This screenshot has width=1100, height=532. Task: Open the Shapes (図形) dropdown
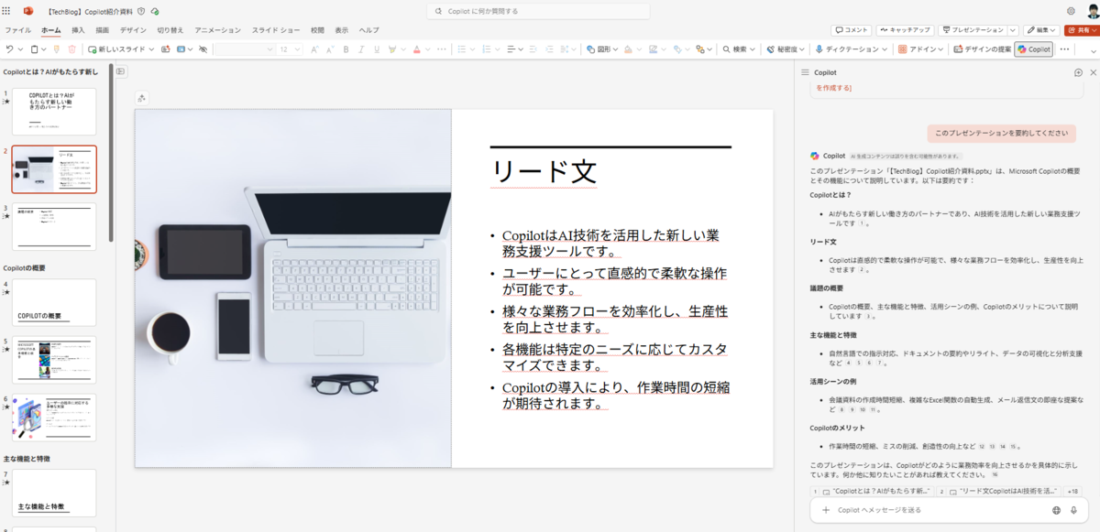coord(603,49)
